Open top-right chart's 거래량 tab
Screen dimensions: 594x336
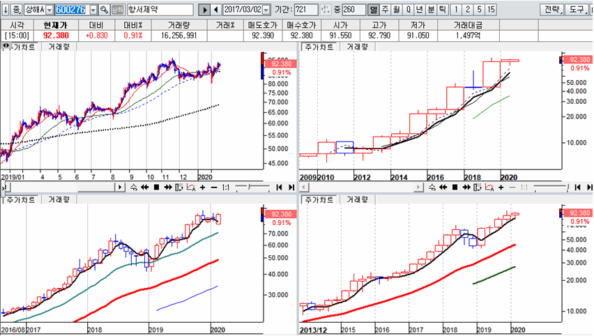point(358,47)
